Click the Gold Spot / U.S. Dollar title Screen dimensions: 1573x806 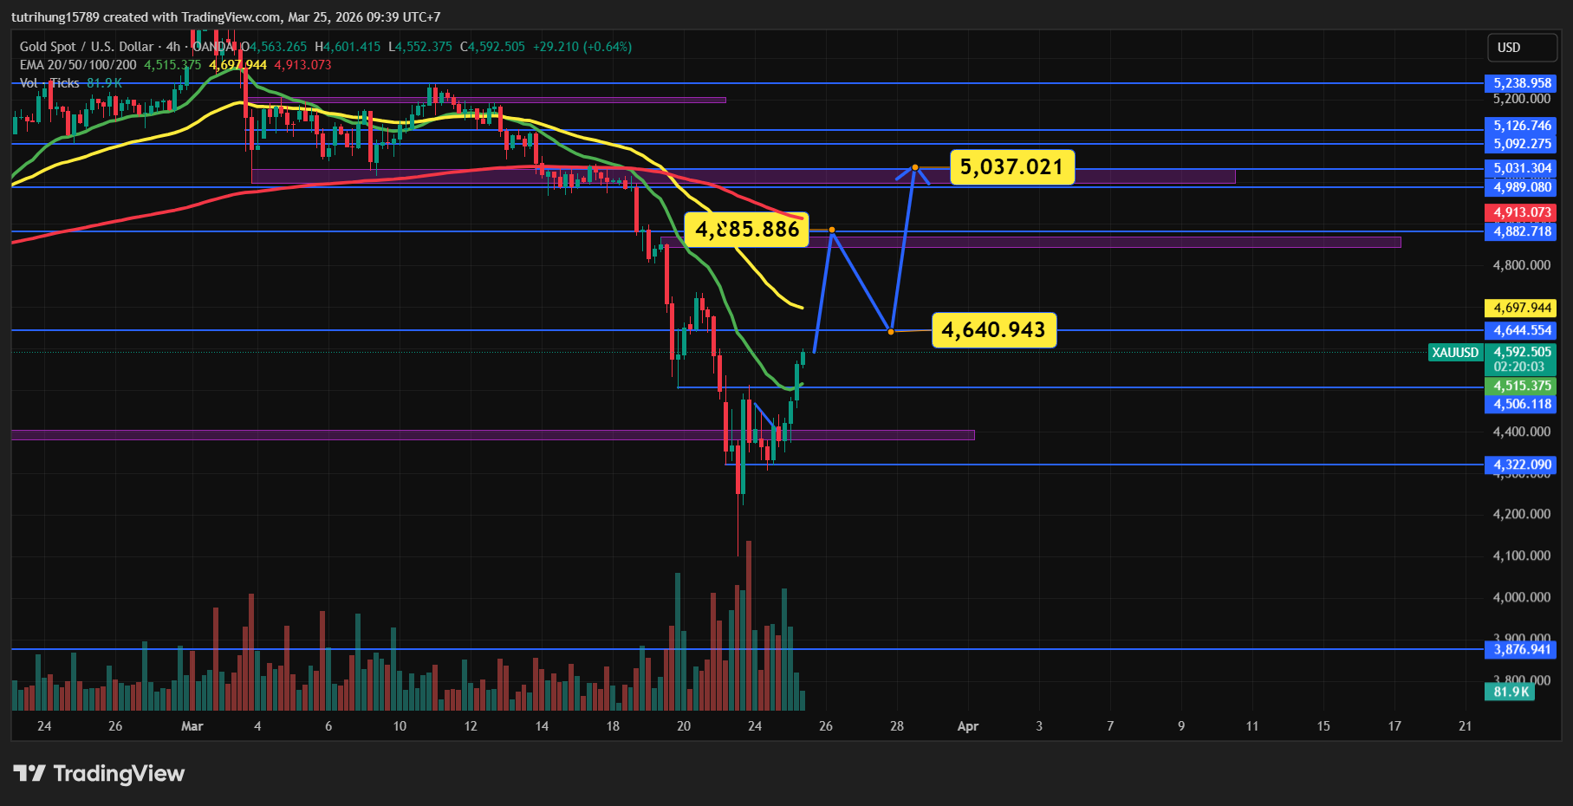point(86,47)
